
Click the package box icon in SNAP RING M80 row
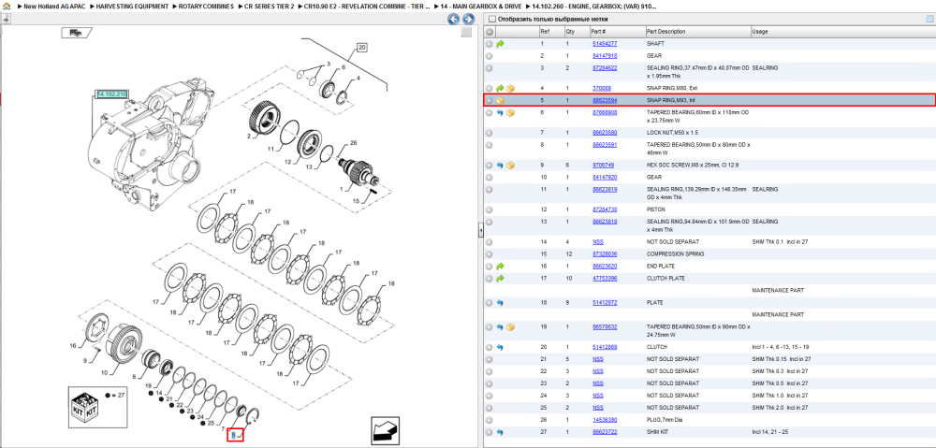(x=510, y=88)
